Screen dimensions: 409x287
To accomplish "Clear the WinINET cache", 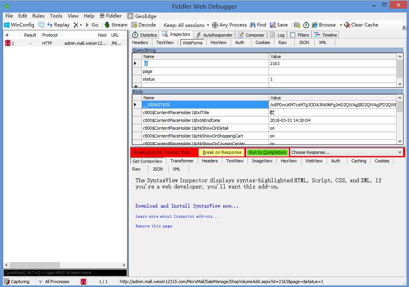I will [x=361, y=25].
